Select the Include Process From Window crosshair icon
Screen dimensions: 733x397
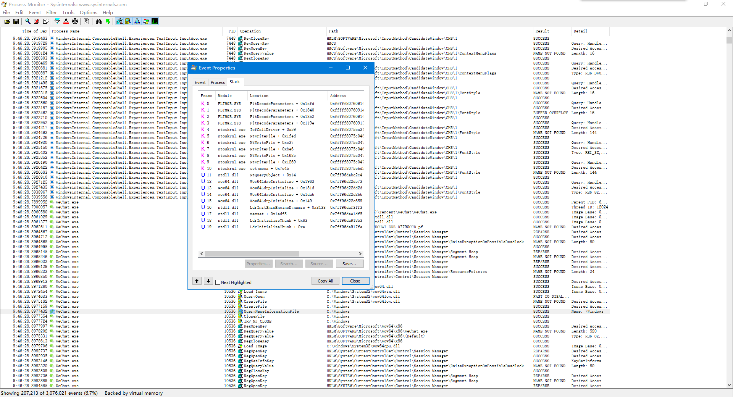point(75,21)
